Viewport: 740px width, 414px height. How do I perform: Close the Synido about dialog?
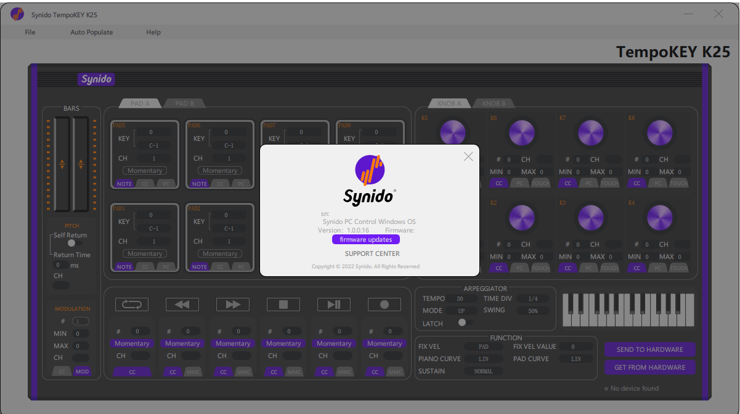click(468, 157)
